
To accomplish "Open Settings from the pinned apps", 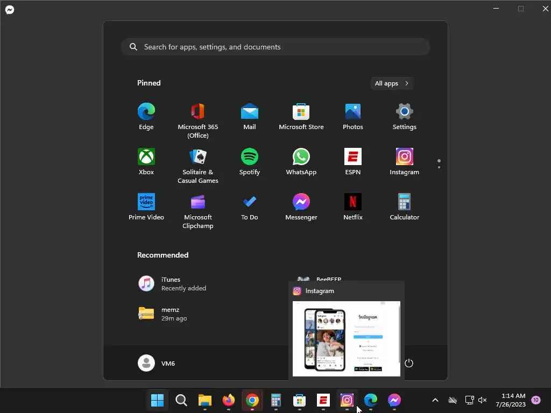I will coord(405,117).
